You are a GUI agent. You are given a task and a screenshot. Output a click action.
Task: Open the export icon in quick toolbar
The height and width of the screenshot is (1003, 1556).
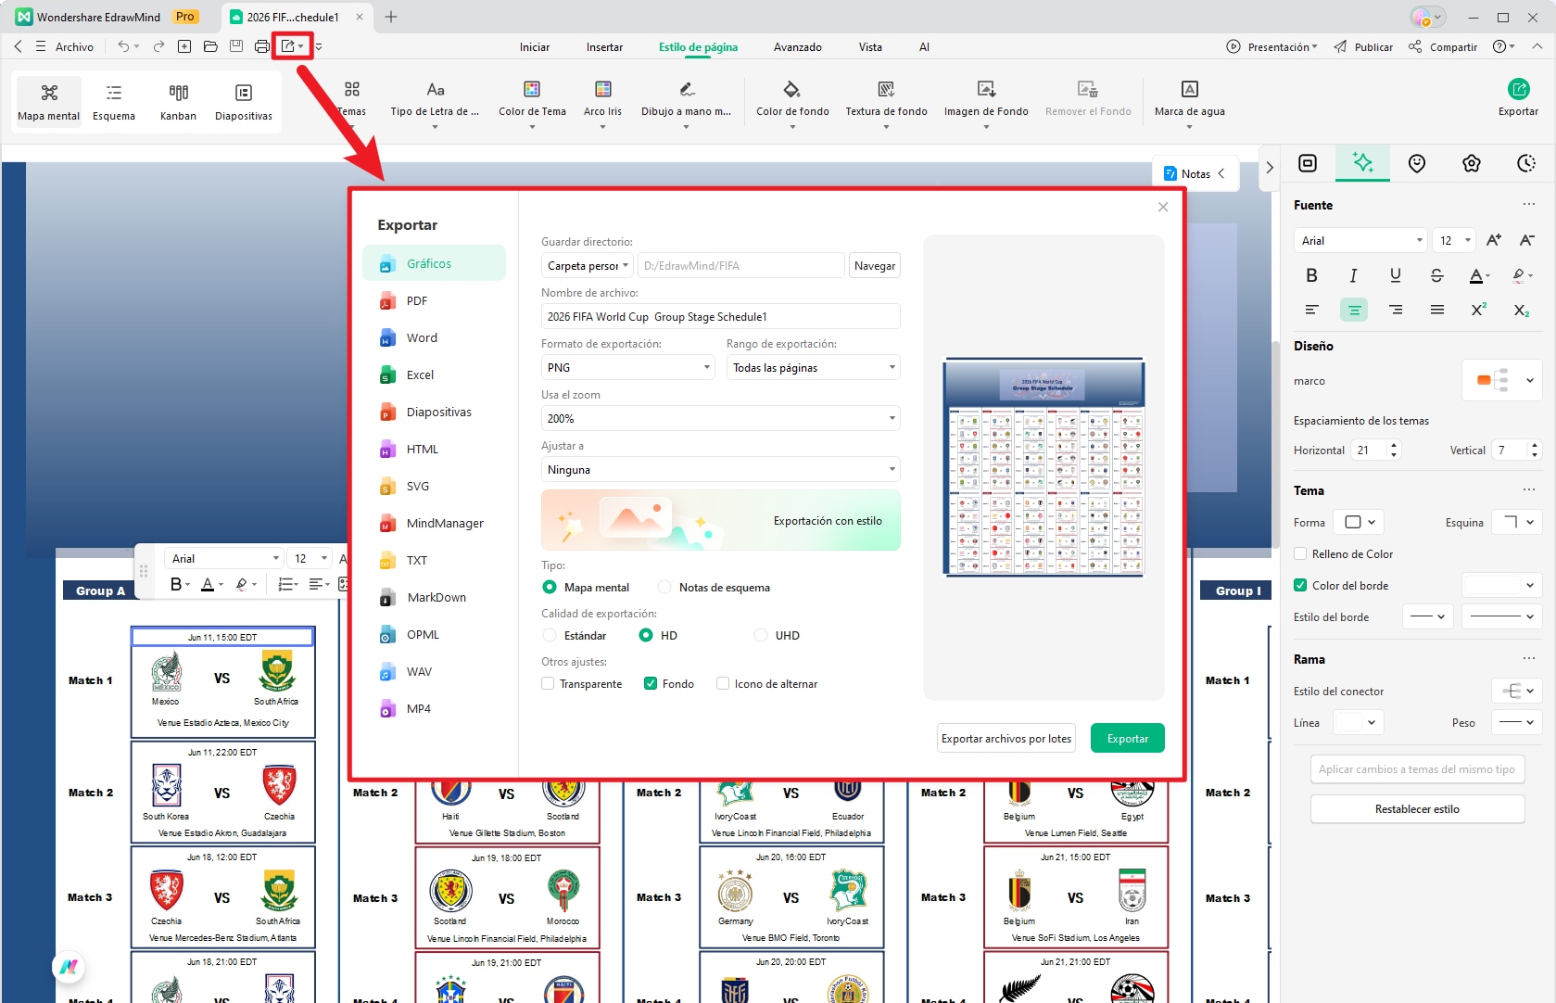point(288,46)
